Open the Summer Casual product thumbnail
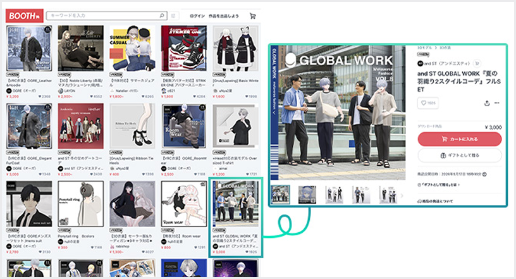This screenshot has width=516, height=279. [132, 49]
